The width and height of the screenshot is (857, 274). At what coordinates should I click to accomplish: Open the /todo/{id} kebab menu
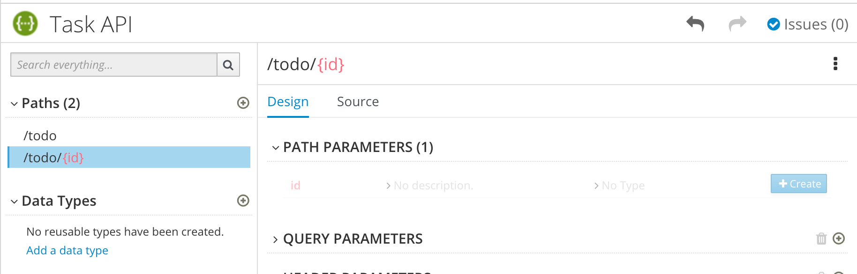pos(835,64)
